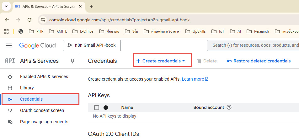Click the Bound account help icon
The width and height of the screenshot is (299, 138).
pyautogui.click(x=229, y=107)
